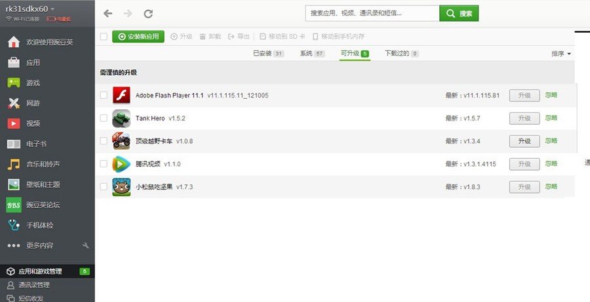Click the Wi-Fi已连接 status icon
The image size is (590, 302).
pos(9,19)
